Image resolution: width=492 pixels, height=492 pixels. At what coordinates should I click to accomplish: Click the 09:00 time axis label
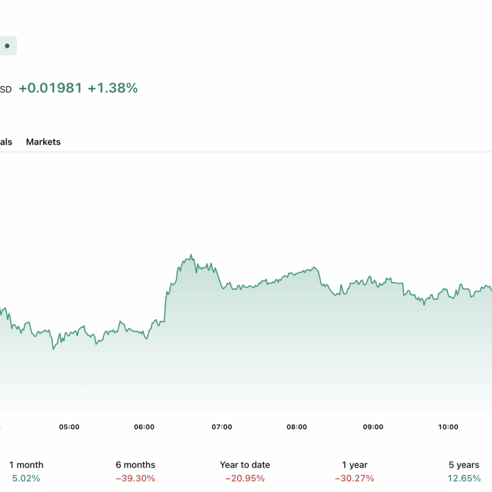pos(373,427)
